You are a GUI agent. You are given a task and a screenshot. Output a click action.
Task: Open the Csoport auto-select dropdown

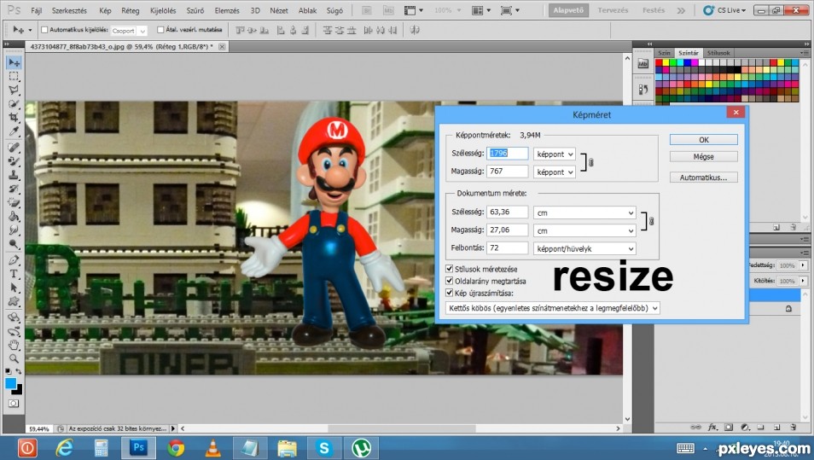point(129,31)
